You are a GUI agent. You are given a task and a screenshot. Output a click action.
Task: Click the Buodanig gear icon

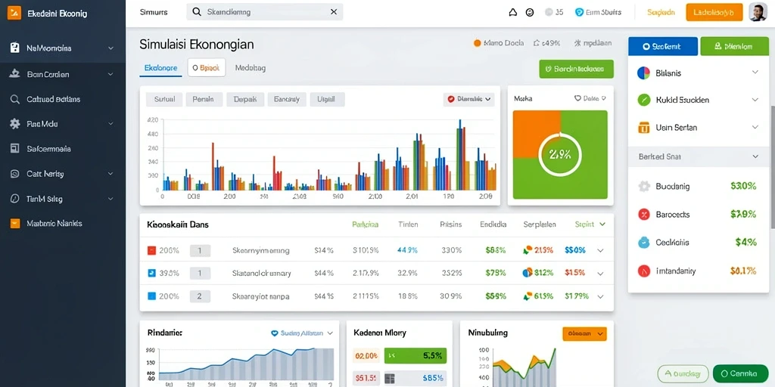point(643,186)
